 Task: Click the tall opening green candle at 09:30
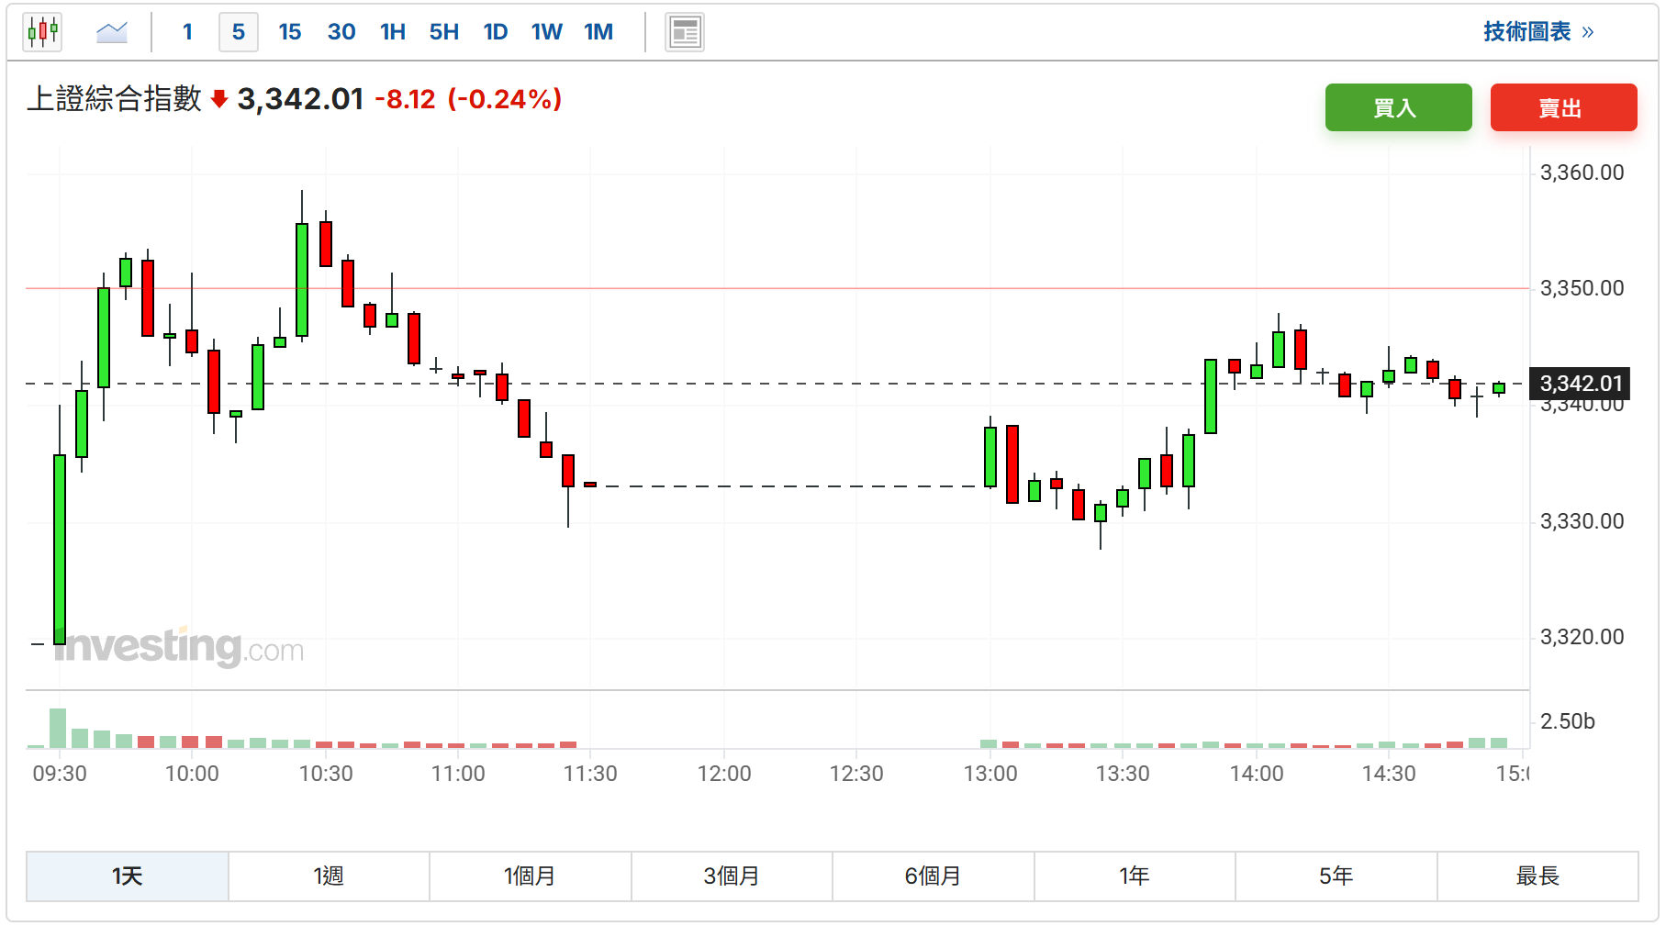coord(60,549)
